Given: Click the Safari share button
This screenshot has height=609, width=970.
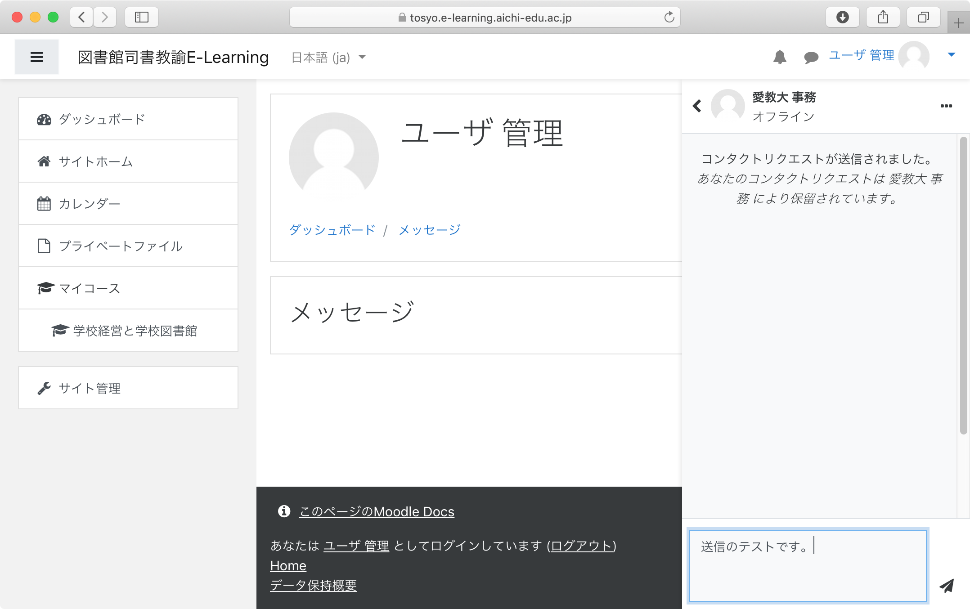Looking at the screenshot, I should point(883,18).
